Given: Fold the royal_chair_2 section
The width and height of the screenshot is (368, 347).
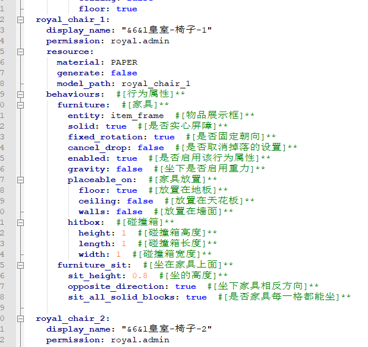Looking at the screenshot, I should (21, 319).
